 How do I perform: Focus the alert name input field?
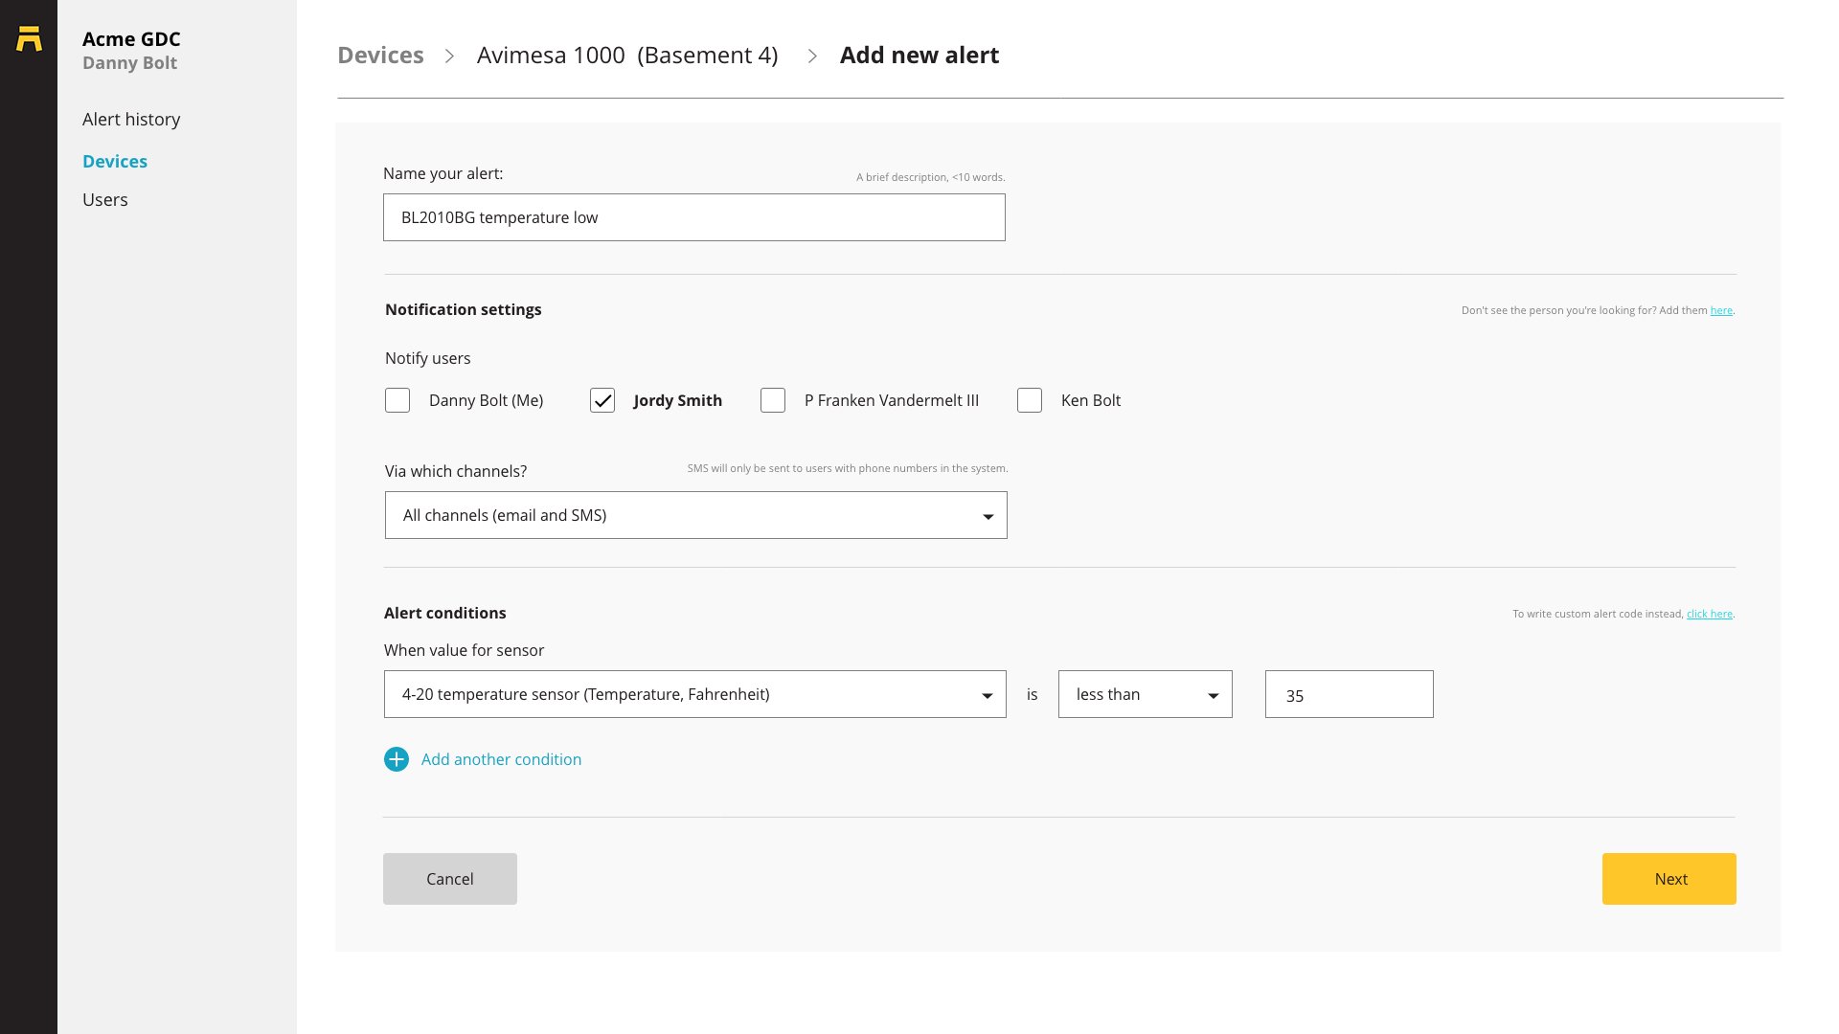coord(694,217)
